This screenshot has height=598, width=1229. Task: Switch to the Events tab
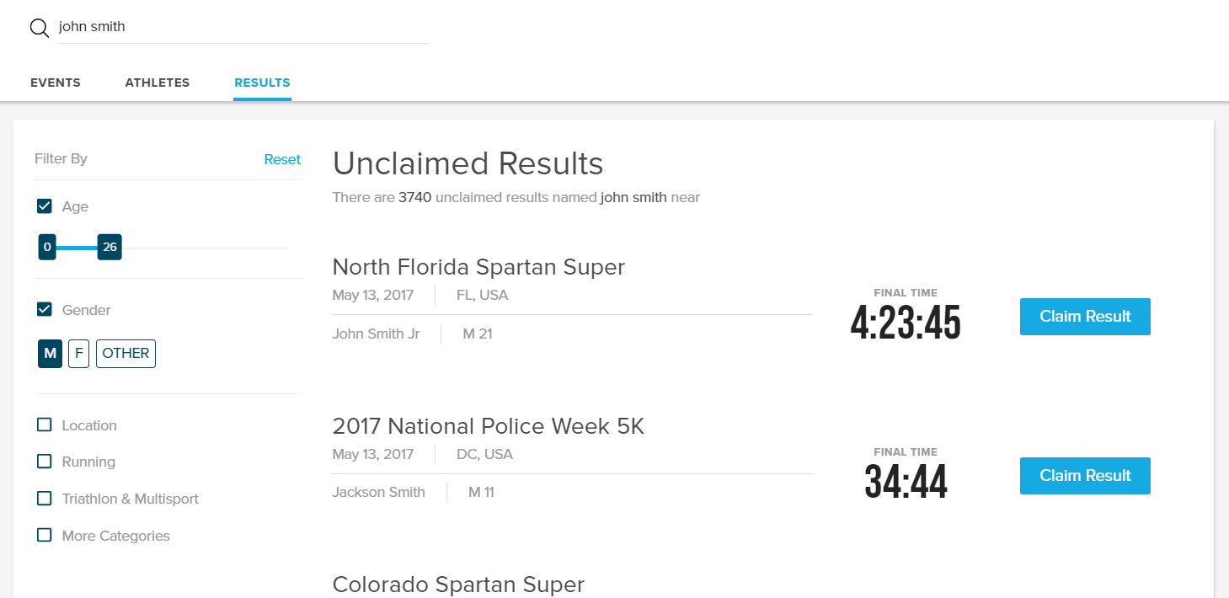point(56,83)
